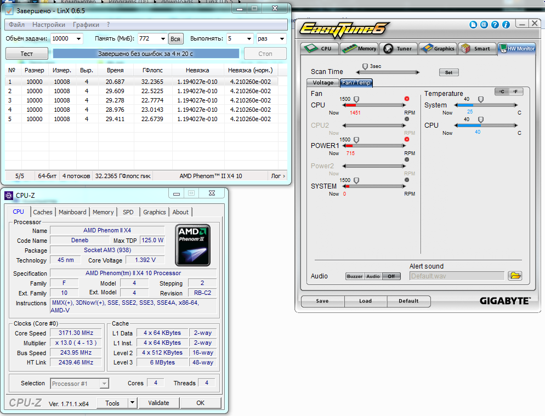Toggle Power2 fan alert gray indicator
The width and height of the screenshot is (545, 416).
pyautogui.click(x=407, y=160)
